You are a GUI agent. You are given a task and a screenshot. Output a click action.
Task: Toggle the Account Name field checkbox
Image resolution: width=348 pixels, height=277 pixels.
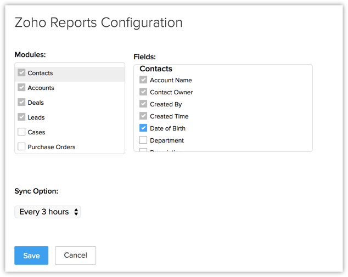(x=143, y=80)
